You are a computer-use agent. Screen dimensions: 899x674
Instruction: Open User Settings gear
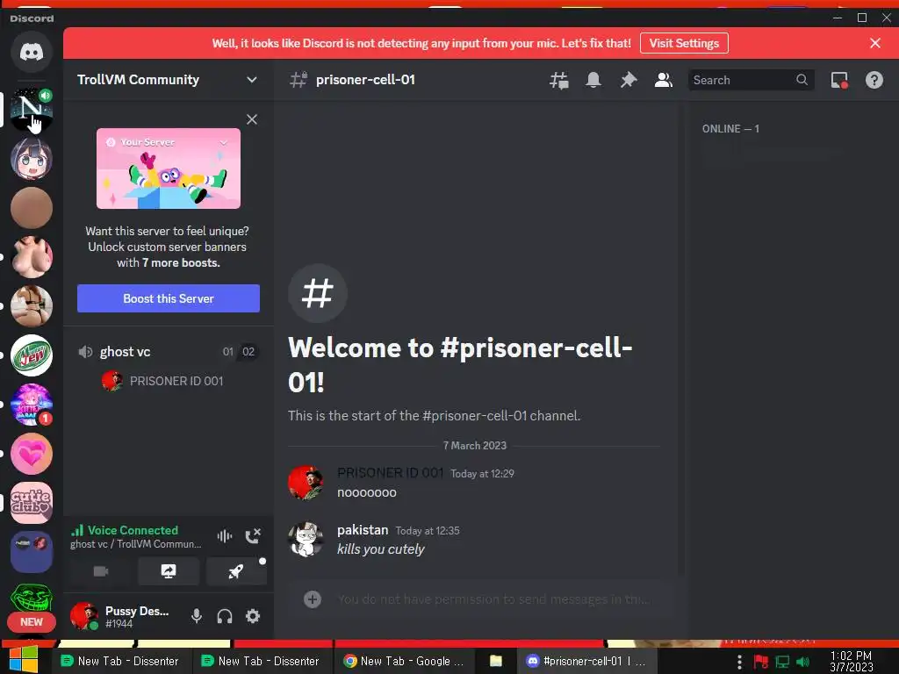click(x=253, y=616)
